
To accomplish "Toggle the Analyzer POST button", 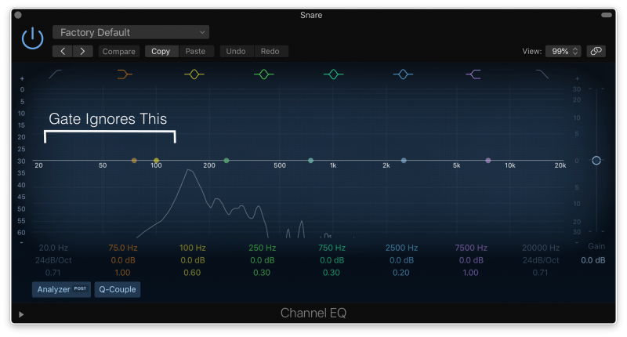I will coord(62,289).
